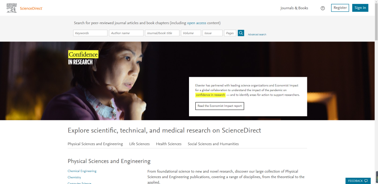378x184 pixels.
Task: Focus the Author name field
Action: [x=126, y=33]
